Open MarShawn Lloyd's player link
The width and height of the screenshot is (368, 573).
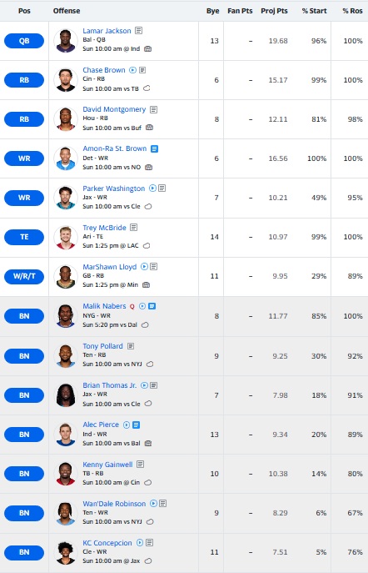[x=109, y=267]
